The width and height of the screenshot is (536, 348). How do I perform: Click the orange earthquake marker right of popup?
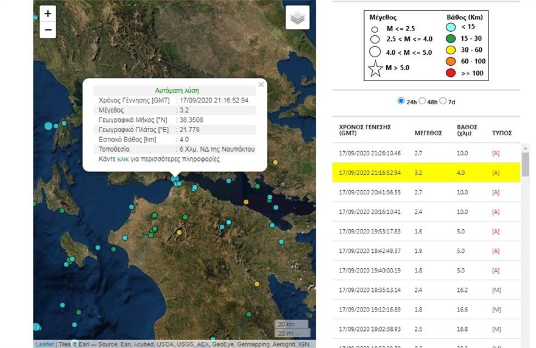point(275,162)
